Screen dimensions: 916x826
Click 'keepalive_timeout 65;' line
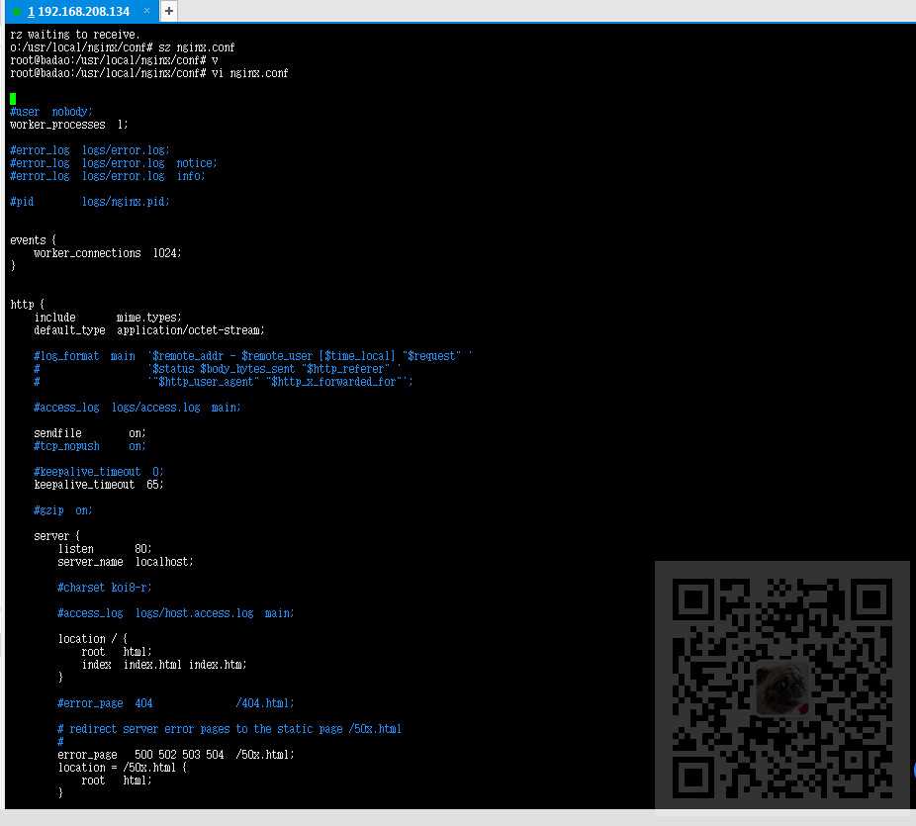(x=98, y=485)
